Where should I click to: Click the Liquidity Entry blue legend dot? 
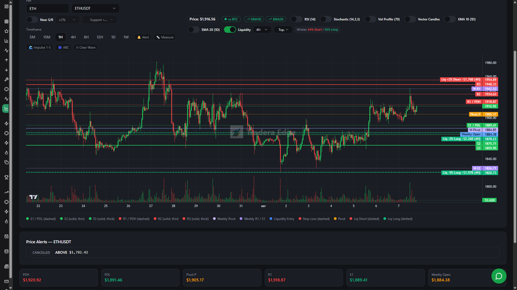(x=271, y=219)
